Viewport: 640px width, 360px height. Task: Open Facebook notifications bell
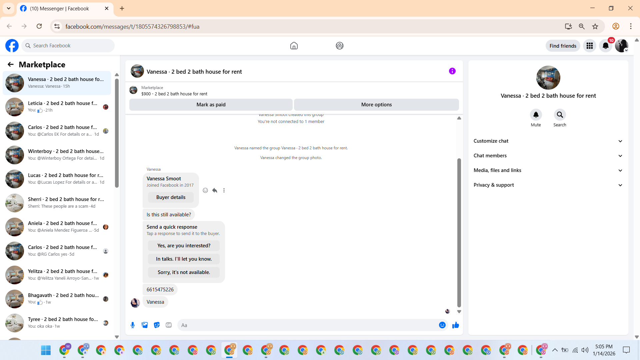[605, 46]
